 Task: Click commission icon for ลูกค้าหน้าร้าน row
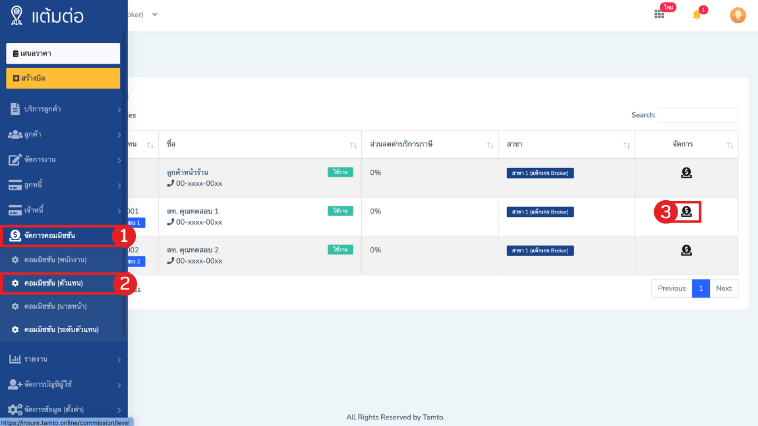coord(686,173)
